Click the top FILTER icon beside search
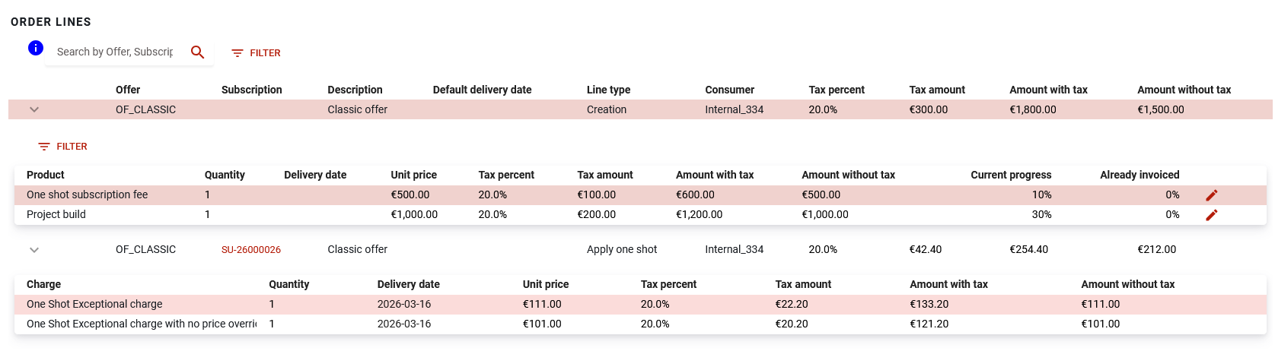This screenshot has width=1275, height=351. point(237,53)
